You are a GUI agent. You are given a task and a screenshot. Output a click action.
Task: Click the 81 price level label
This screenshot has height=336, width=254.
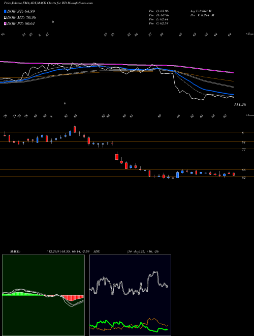[x=243, y=142]
